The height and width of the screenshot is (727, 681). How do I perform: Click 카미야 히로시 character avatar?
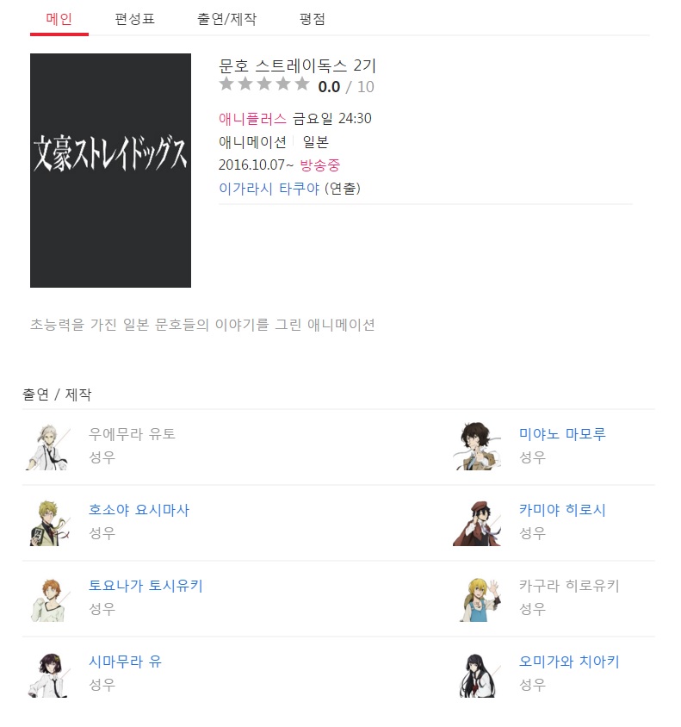[x=477, y=523]
